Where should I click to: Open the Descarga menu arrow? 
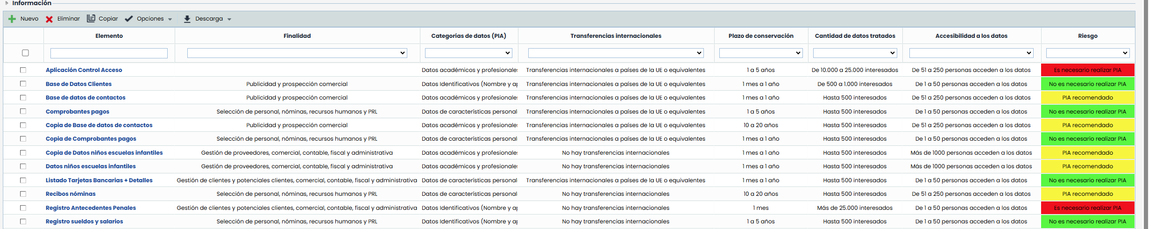click(229, 19)
